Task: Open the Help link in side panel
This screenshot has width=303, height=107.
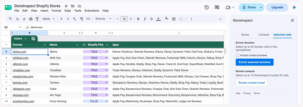Action: pyautogui.click(x=238, y=93)
